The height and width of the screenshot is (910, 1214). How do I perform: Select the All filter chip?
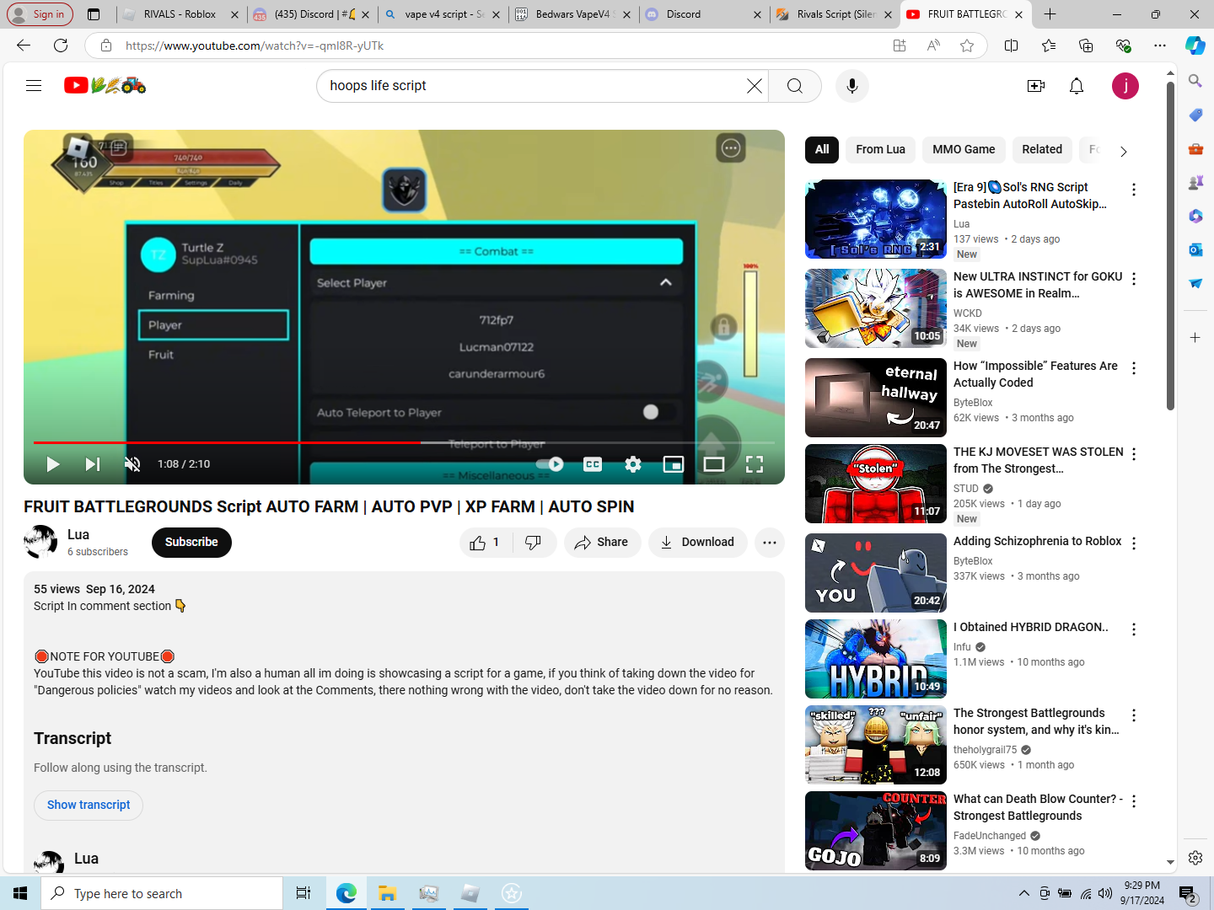coord(822,150)
